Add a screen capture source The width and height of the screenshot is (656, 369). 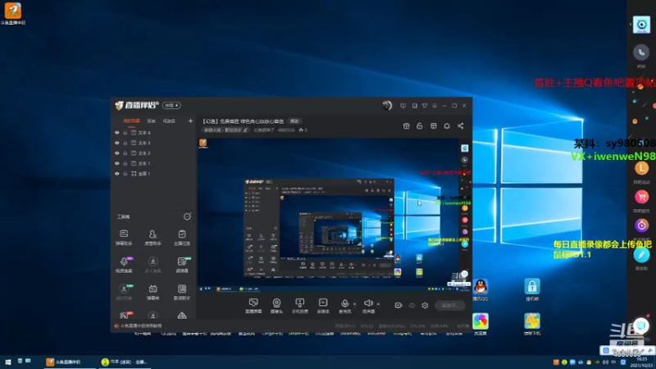253,305
